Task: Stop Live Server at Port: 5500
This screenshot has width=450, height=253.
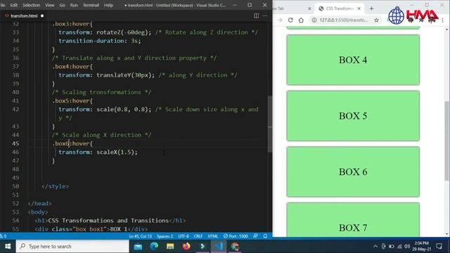Action: (236, 236)
